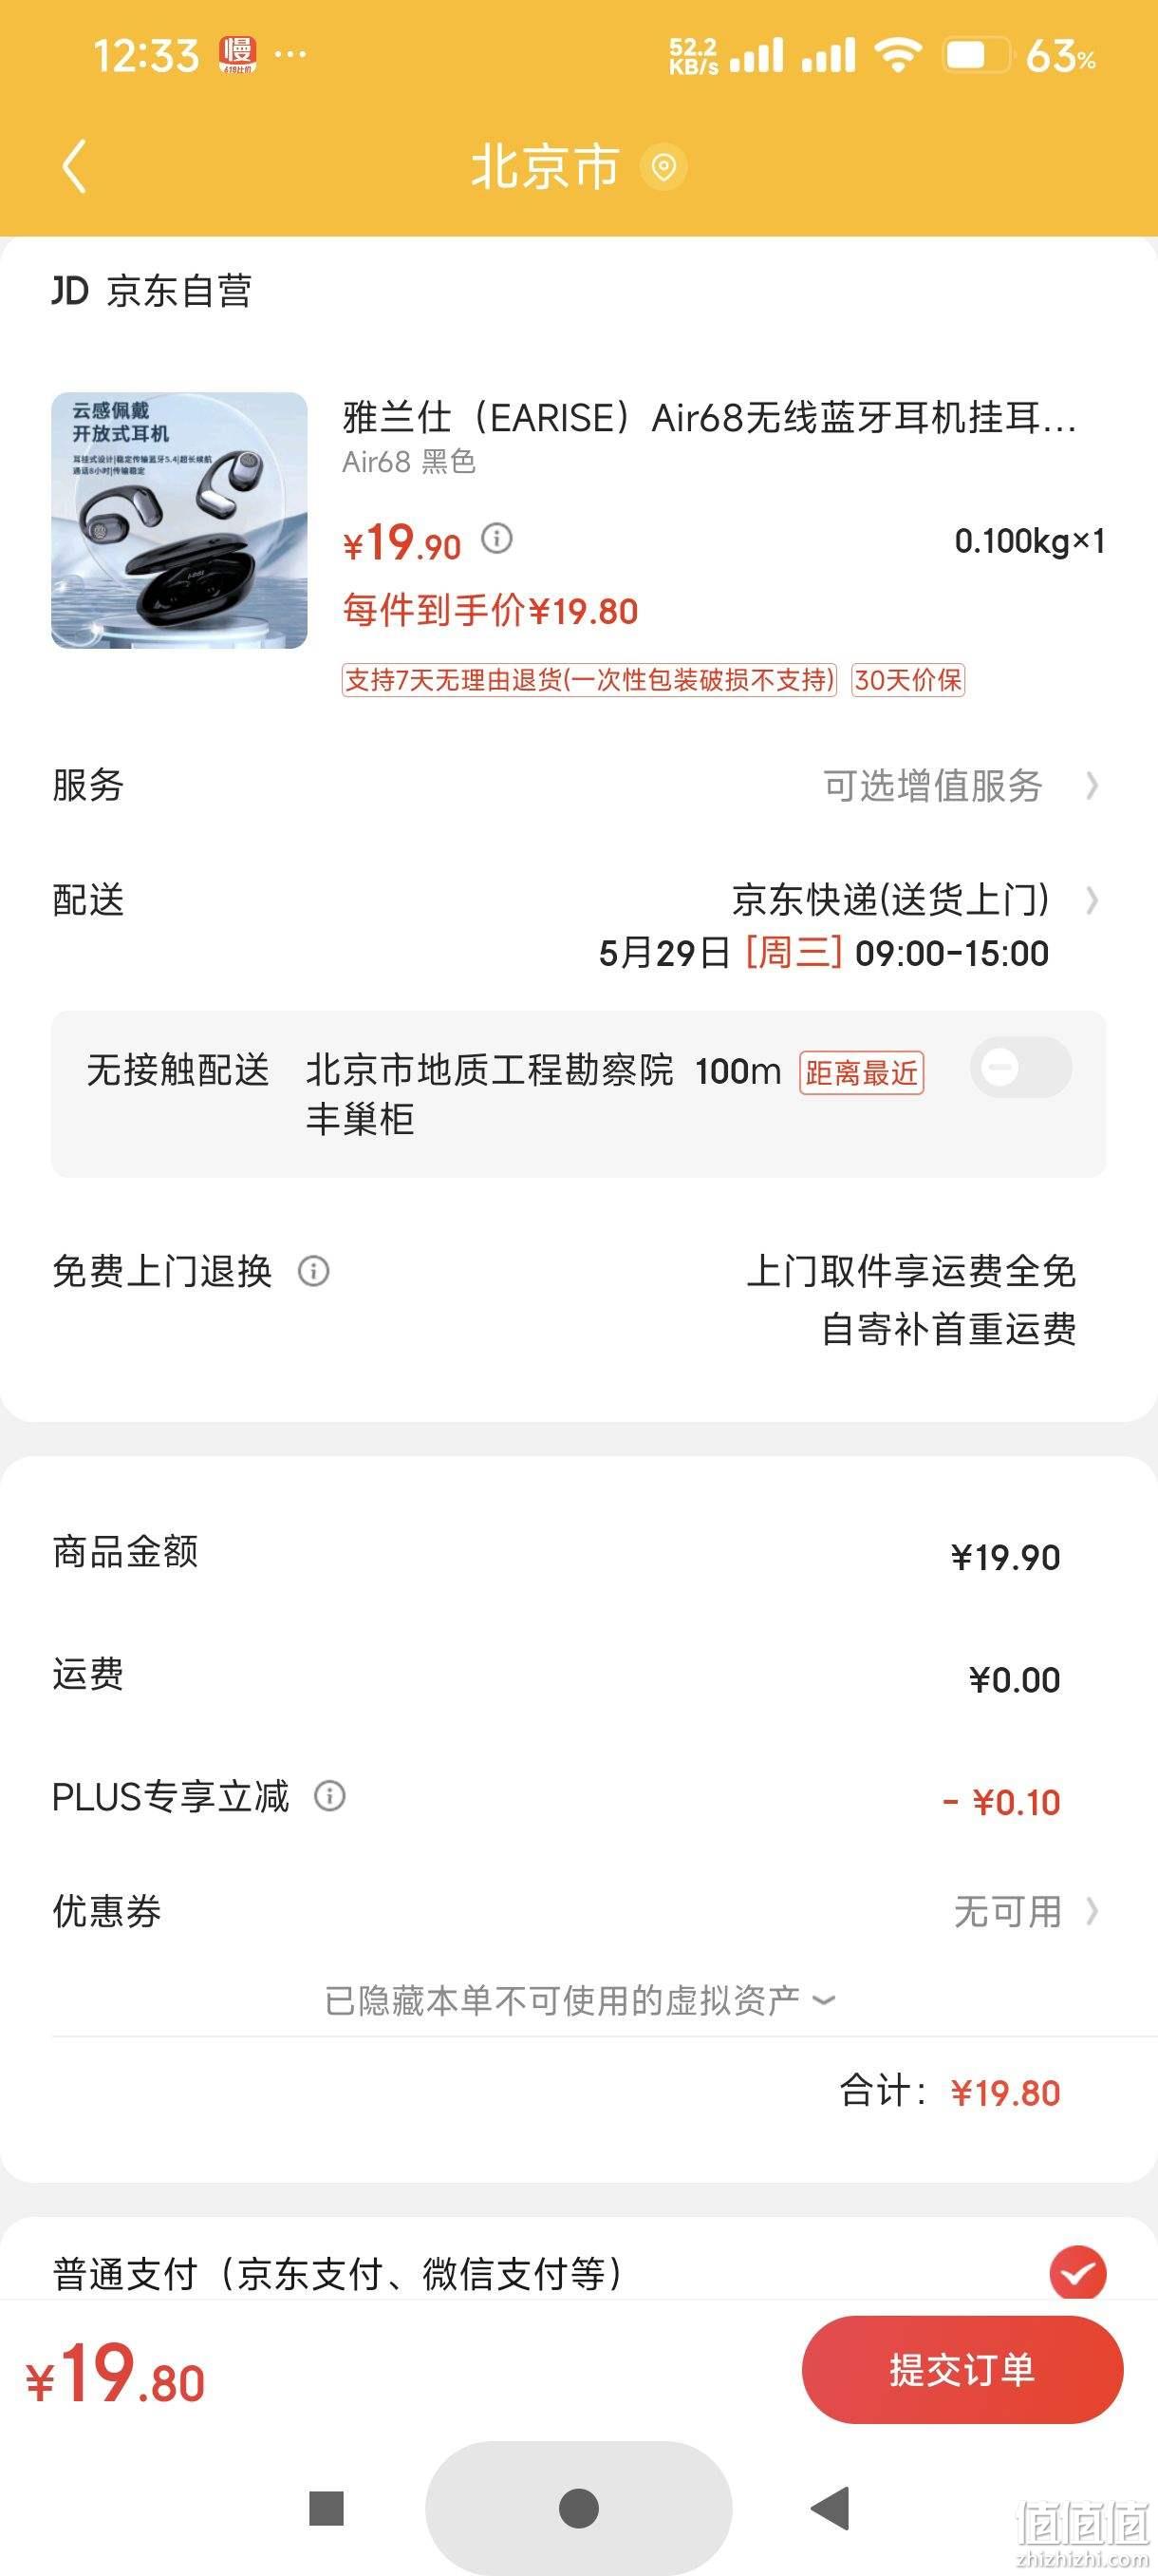1158x2576 pixels.
Task: Expand 已隐藏本单不可使用的虚拟资产
Action: (x=580, y=2000)
